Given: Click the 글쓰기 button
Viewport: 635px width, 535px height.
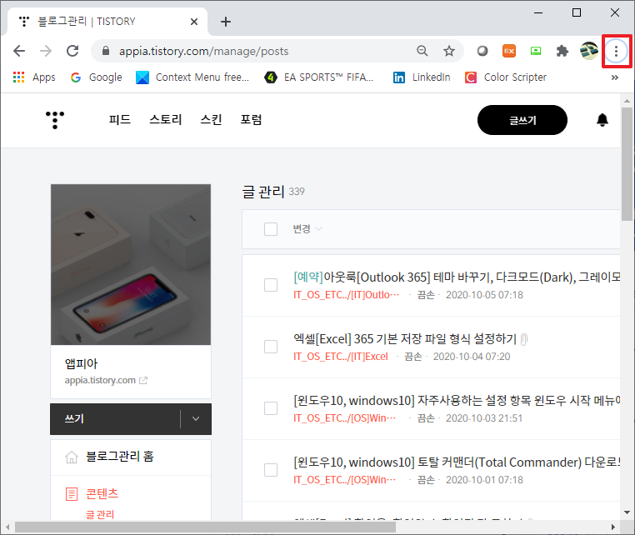Looking at the screenshot, I should click(x=522, y=120).
